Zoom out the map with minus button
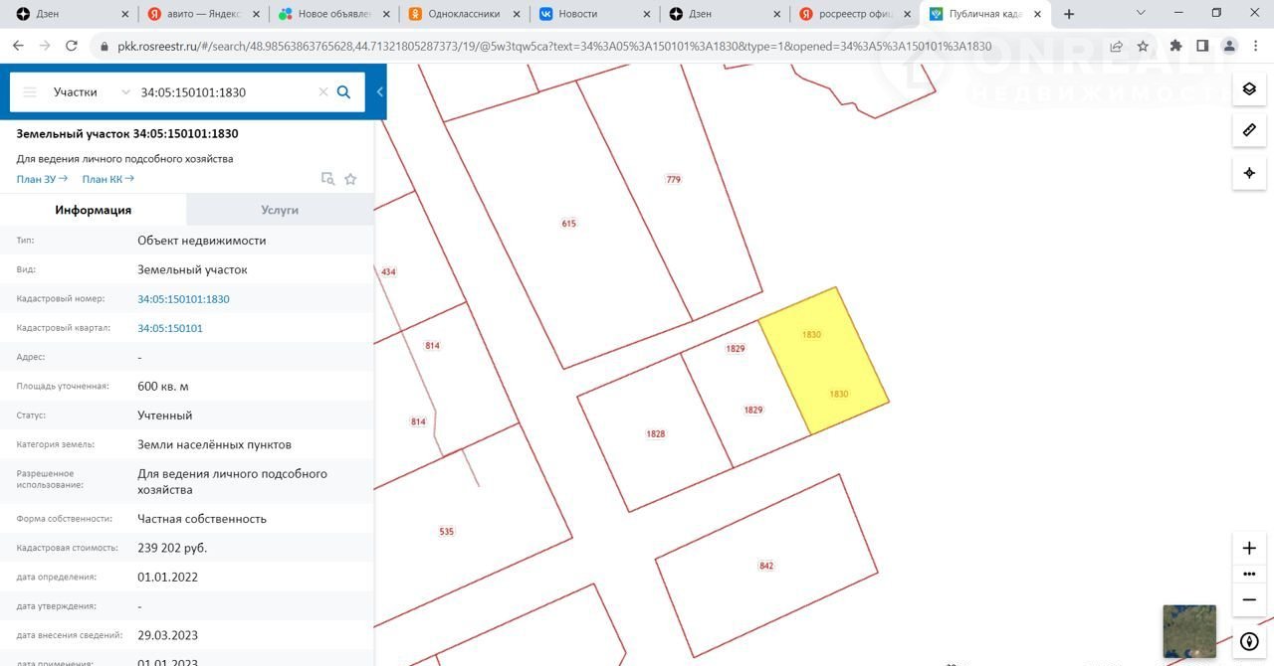1274x666 pixels. coord(1249,599)
